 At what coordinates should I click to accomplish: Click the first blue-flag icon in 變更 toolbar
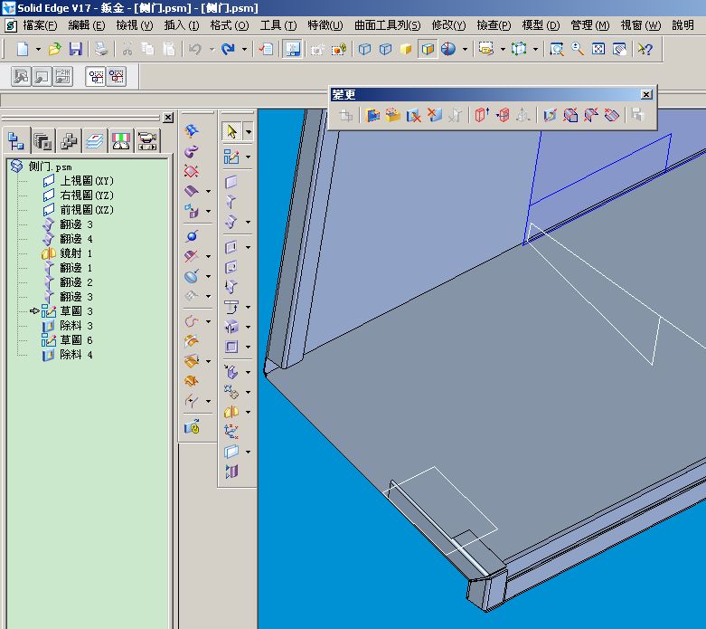372,115
